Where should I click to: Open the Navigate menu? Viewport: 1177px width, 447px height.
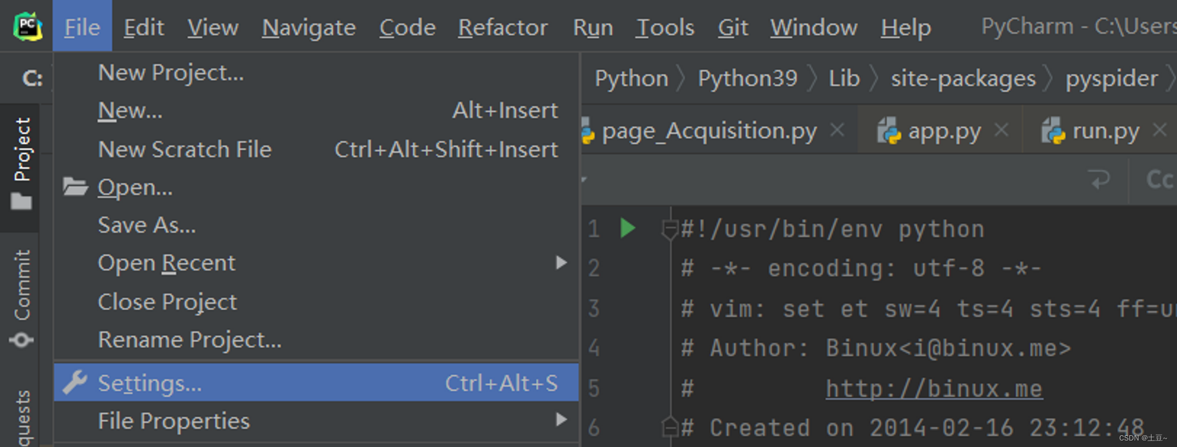[309, 27]
